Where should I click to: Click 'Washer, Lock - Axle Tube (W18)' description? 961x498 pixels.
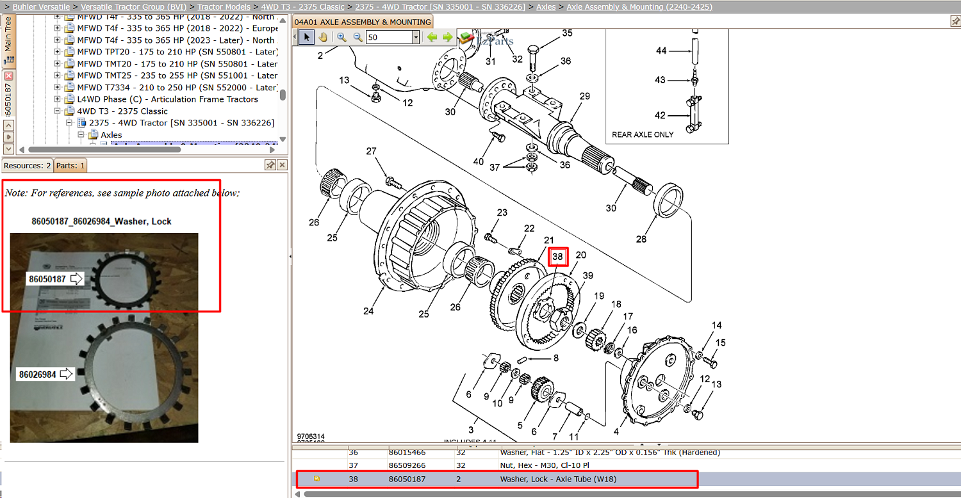[x=558, y=479]
